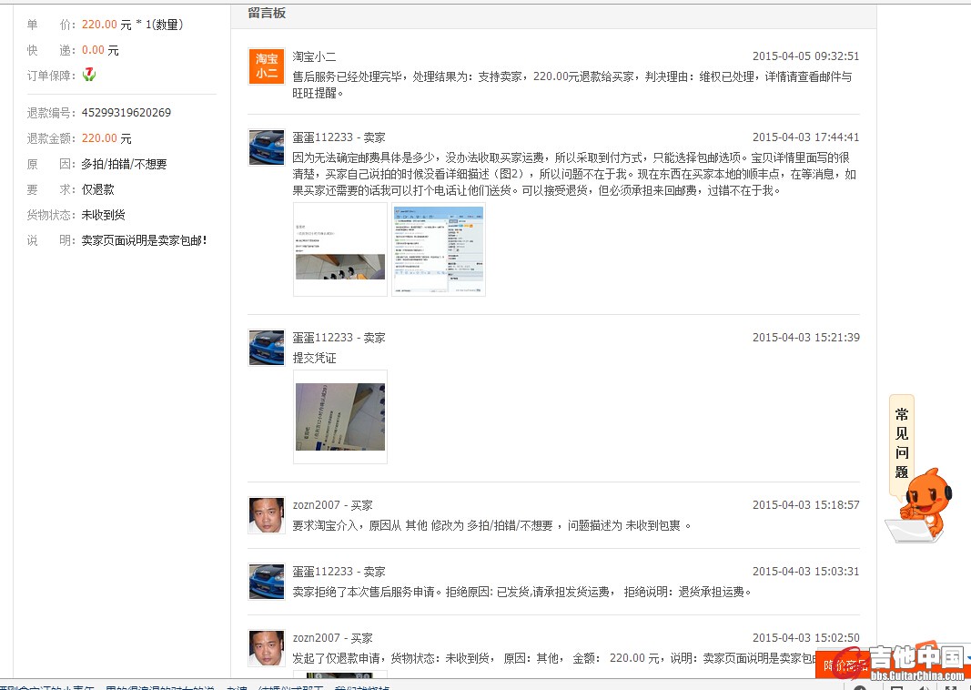Click buyer avatar on the 15:02:50 refund request
Screen dimensions: 971x690
click(267, 648)
